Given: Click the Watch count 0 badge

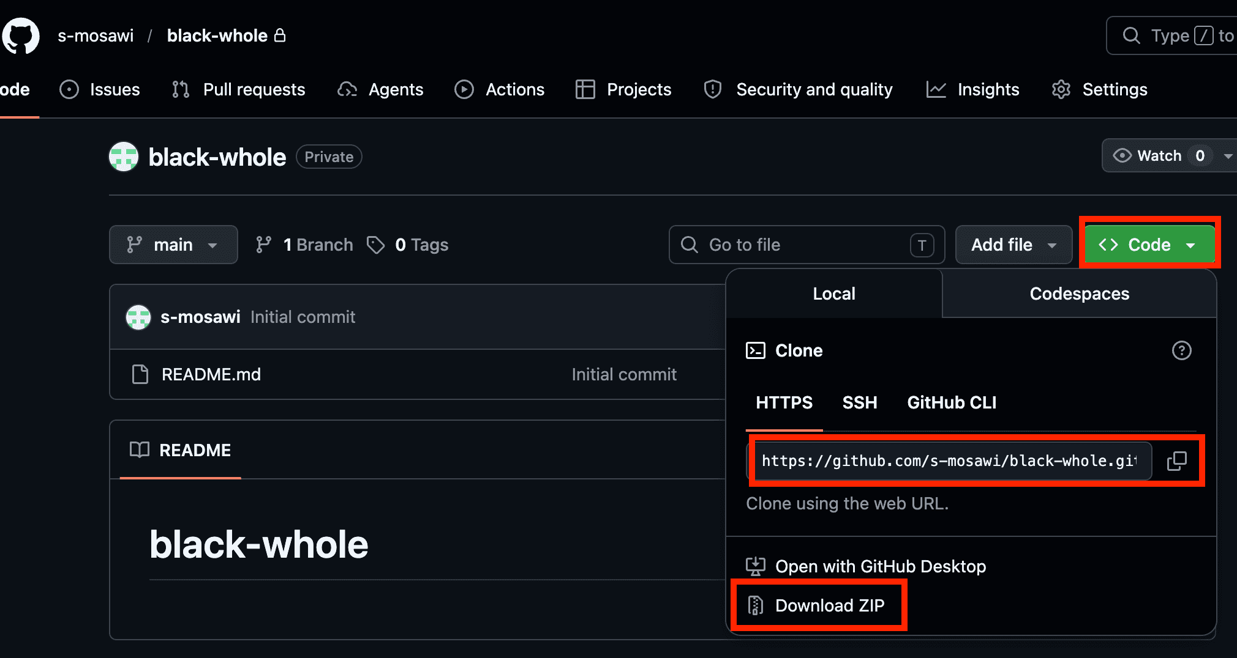Looking at the screenshot, I should 1200,156.
